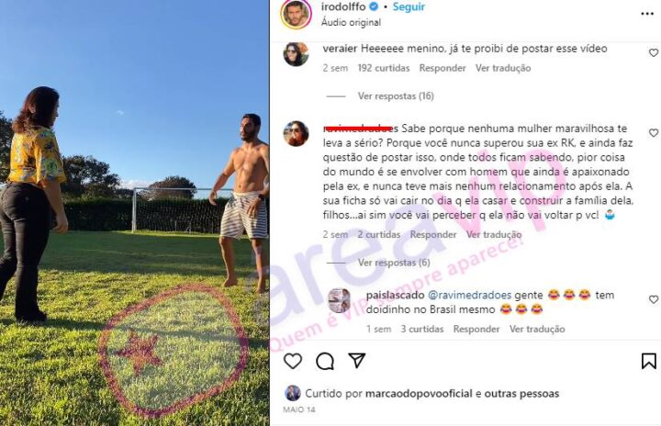Image resolution: width=661 pixels, height=426 pixels.
Task: Follow irodolffo with the Seguir button
Action: point(409,6)
